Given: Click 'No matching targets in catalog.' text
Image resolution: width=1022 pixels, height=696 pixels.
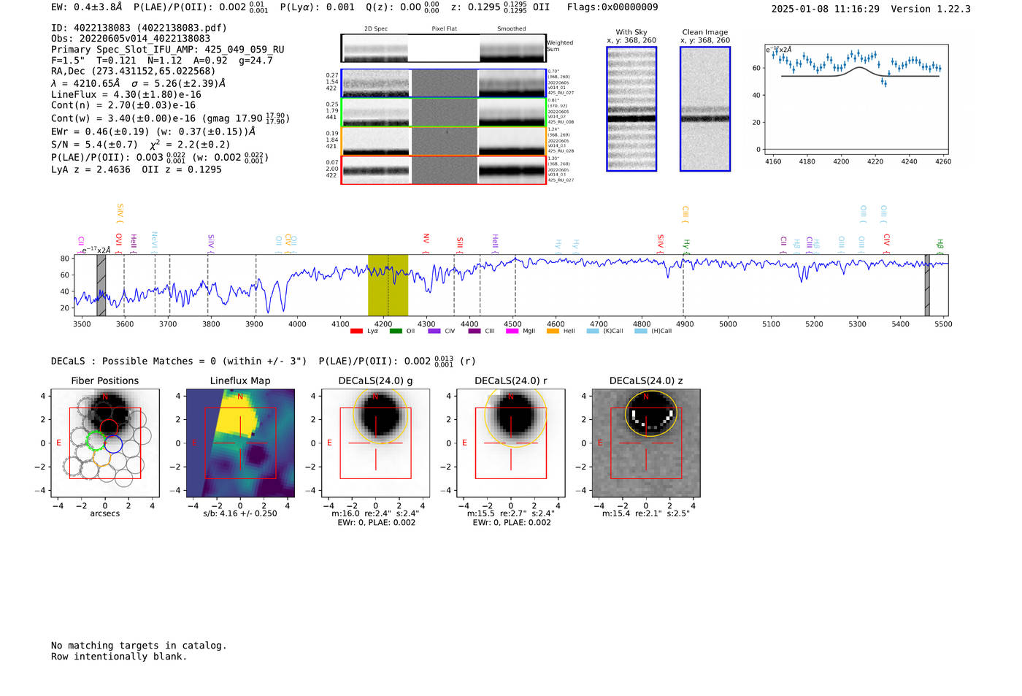Looking at the screenshot, I should point(139,646).
